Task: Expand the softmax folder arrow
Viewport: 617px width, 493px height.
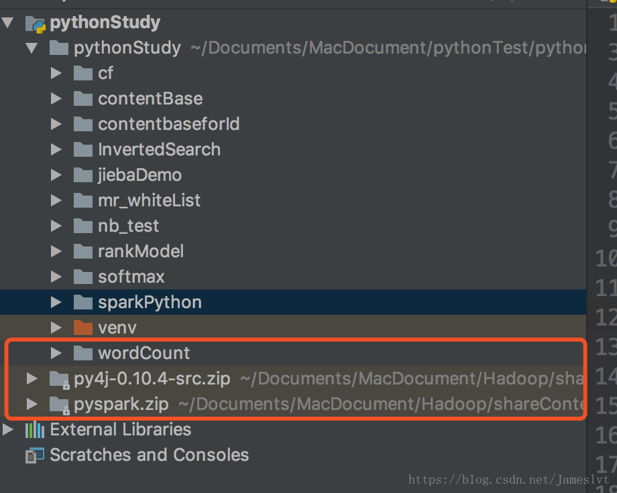Action: coord(56,277)
